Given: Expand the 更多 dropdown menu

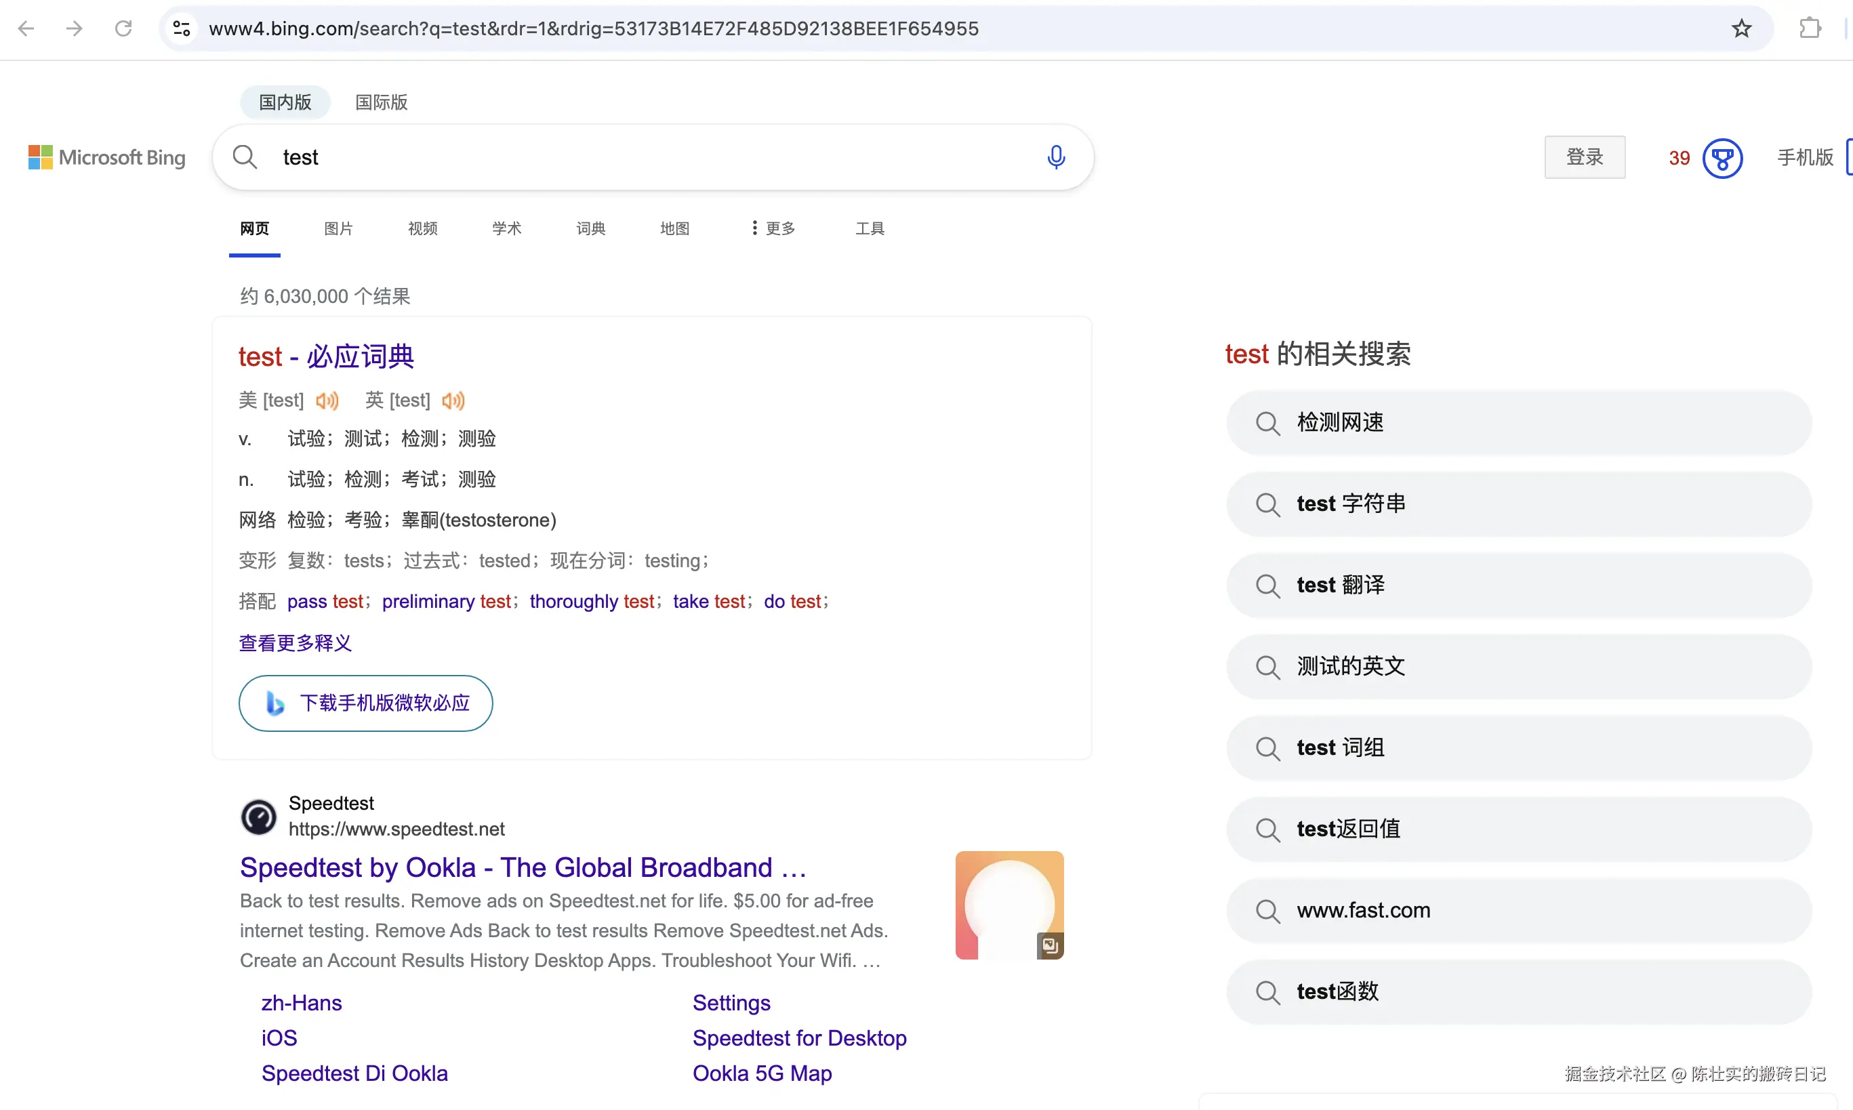Looking at the screenshot, I should [x=771, y=228].
